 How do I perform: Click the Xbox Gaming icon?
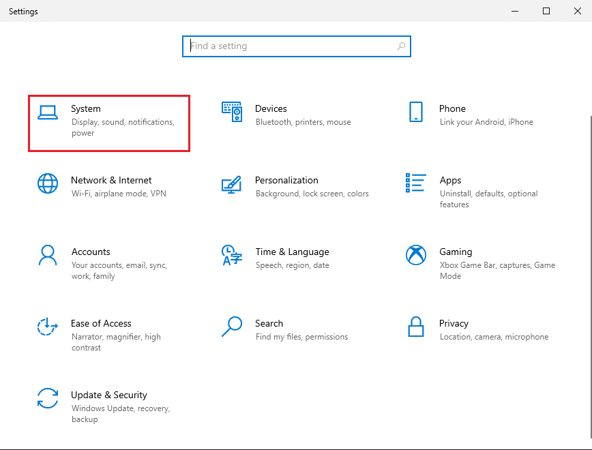click(x=416, y=256)
